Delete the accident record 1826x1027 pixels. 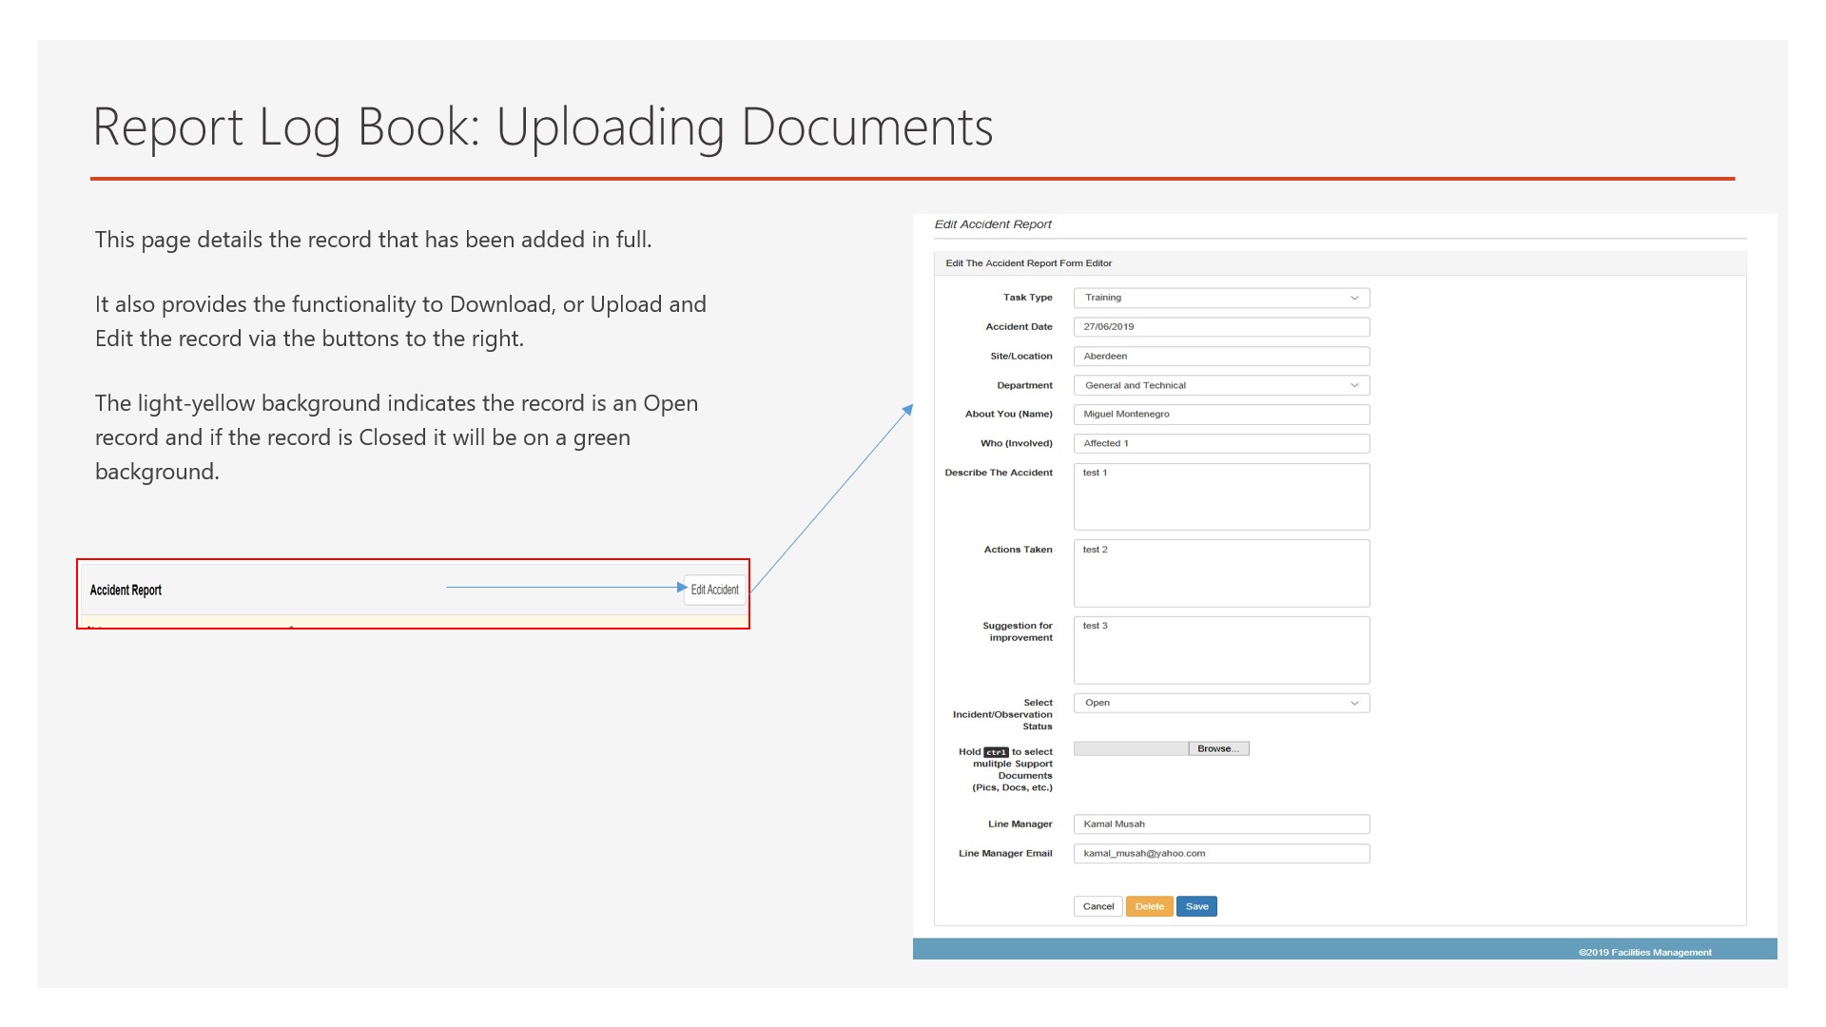1150,906
